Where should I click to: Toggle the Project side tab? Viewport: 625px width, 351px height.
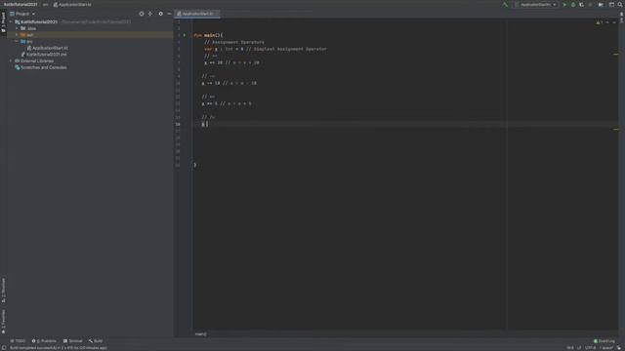click(4, 22)
